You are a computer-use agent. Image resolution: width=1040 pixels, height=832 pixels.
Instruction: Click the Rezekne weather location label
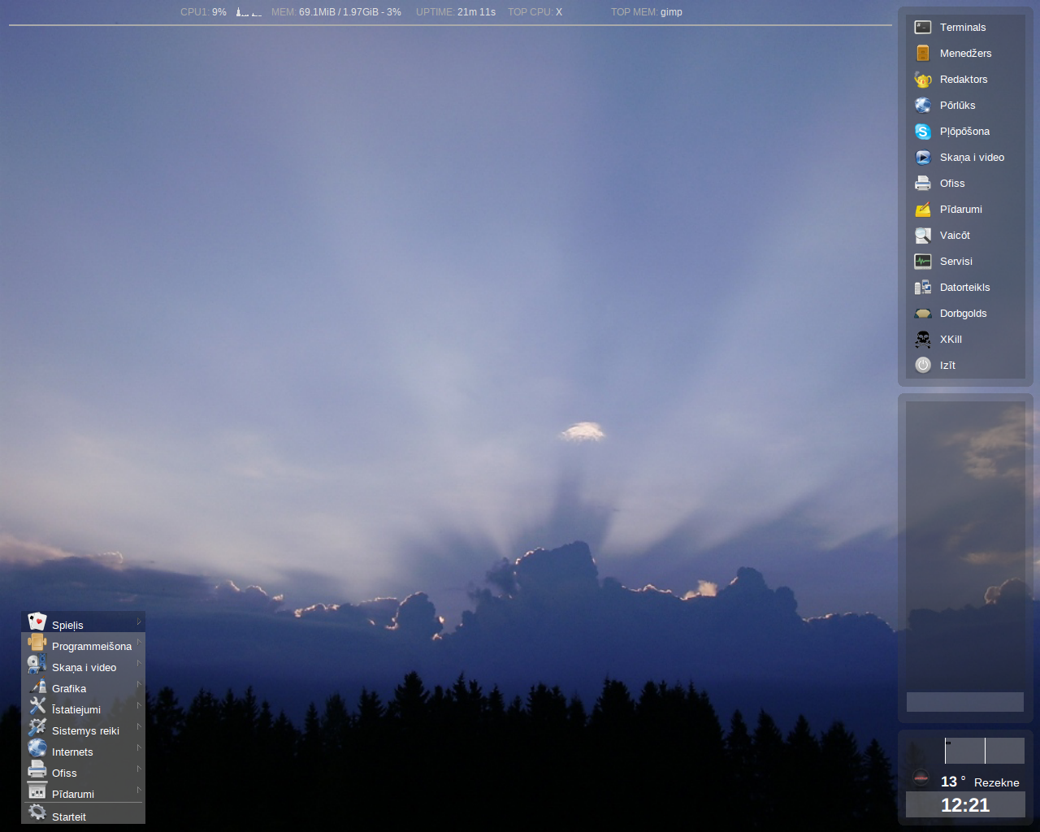tap(997, 782)
